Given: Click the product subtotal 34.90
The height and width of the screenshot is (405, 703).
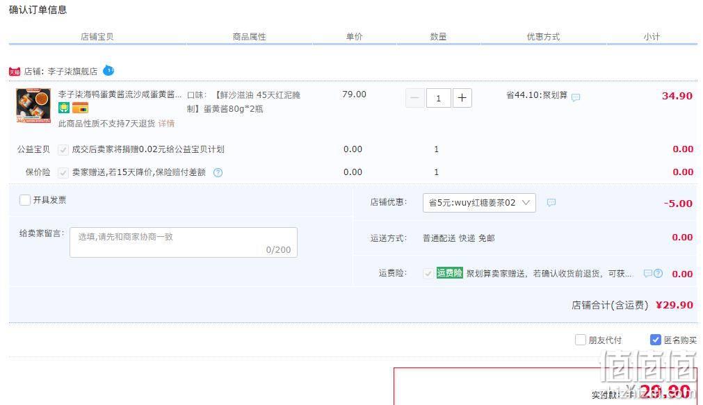Looking at the screenshot, I should [677, 96].
